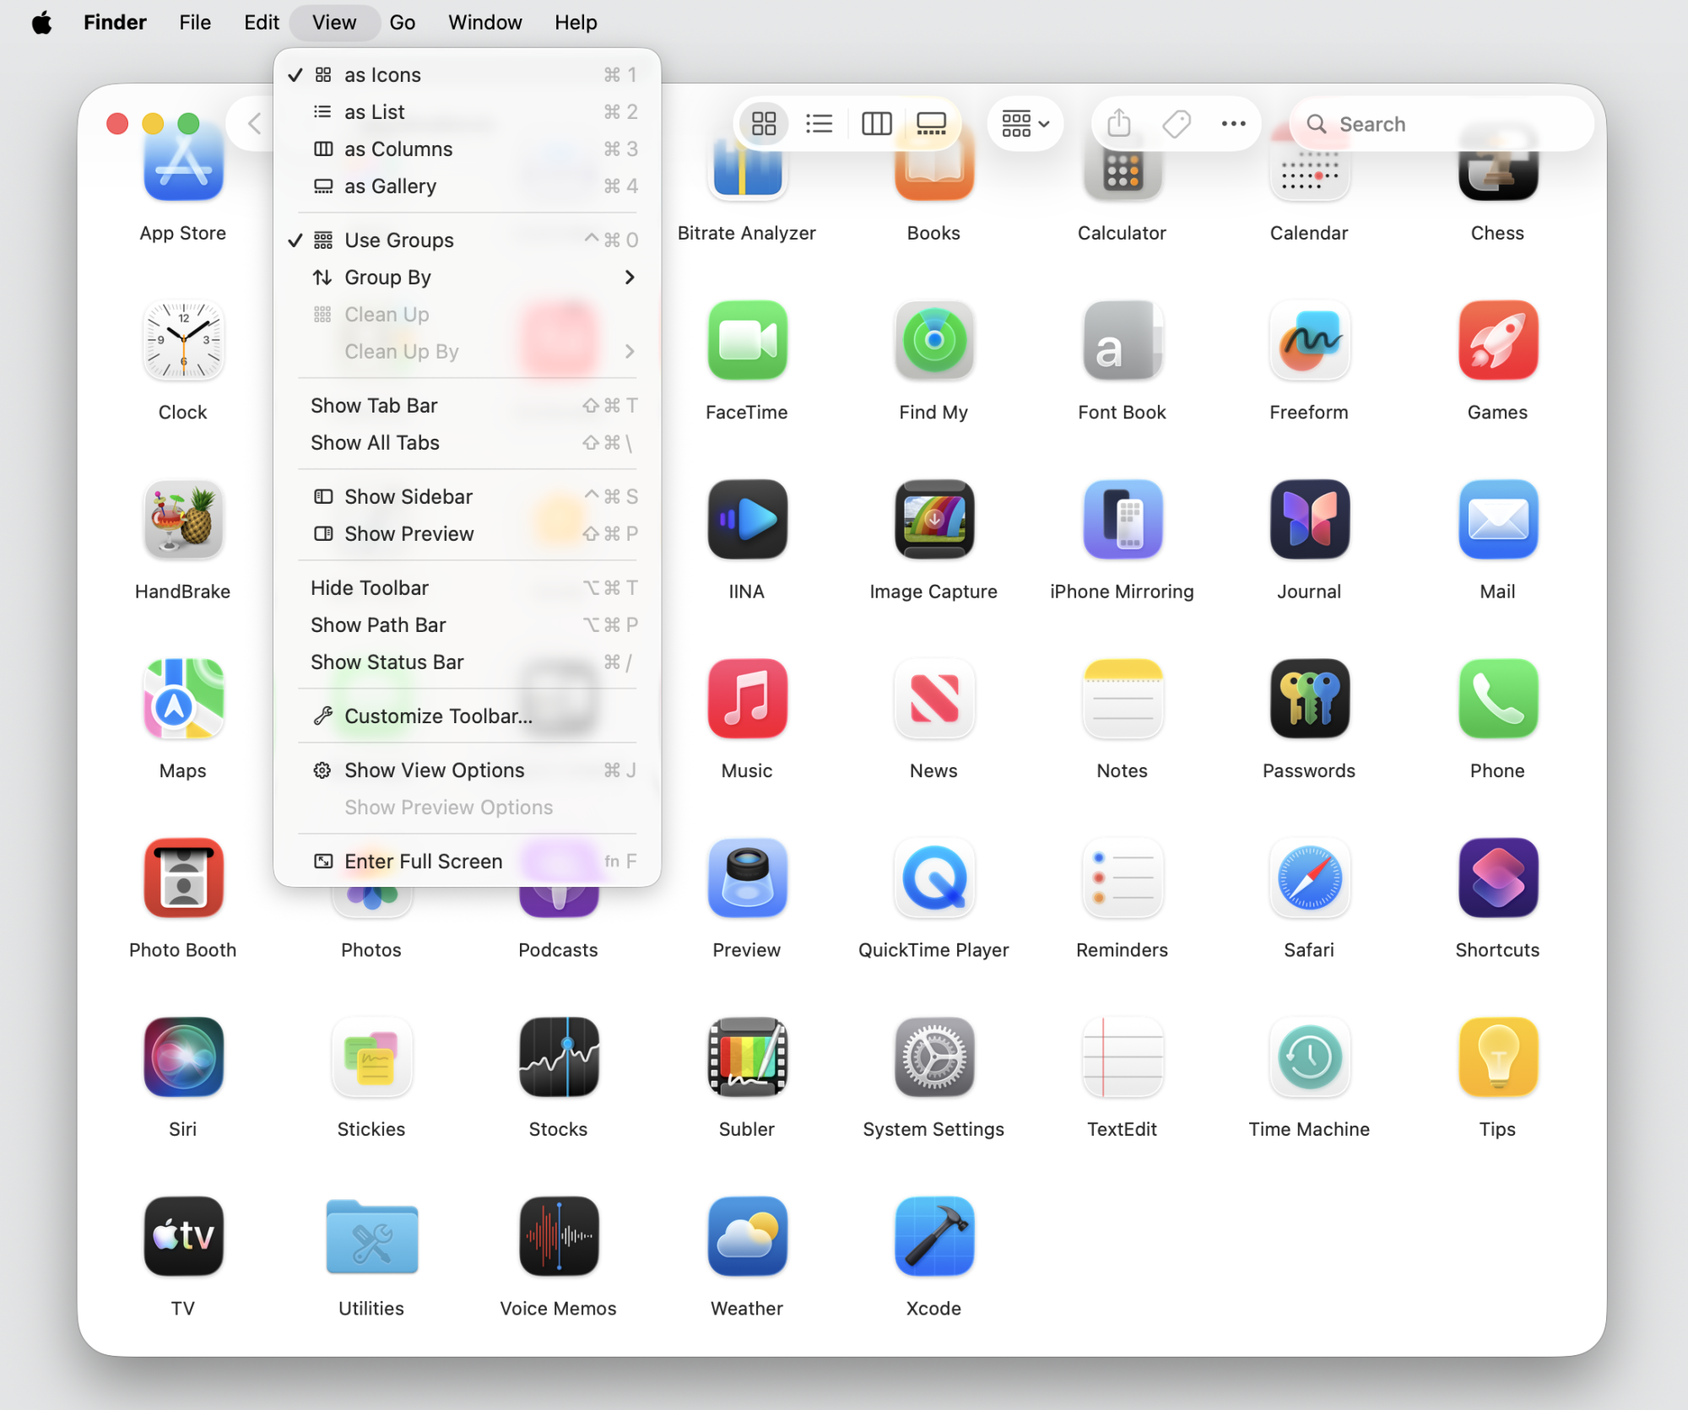This screenshot has height=1410, width=1688.
Task: Launch the IINA media player
Action: click(x=746, y=520)
